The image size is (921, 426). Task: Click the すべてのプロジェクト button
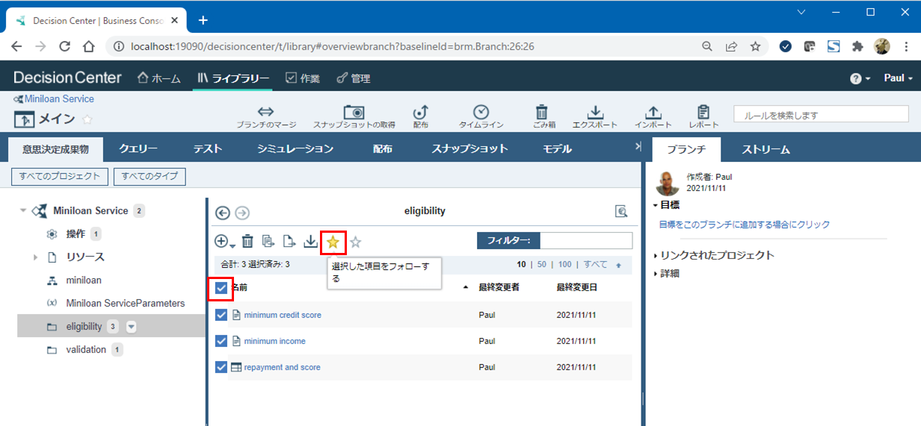pyautogui.click(x=60, y=177)
